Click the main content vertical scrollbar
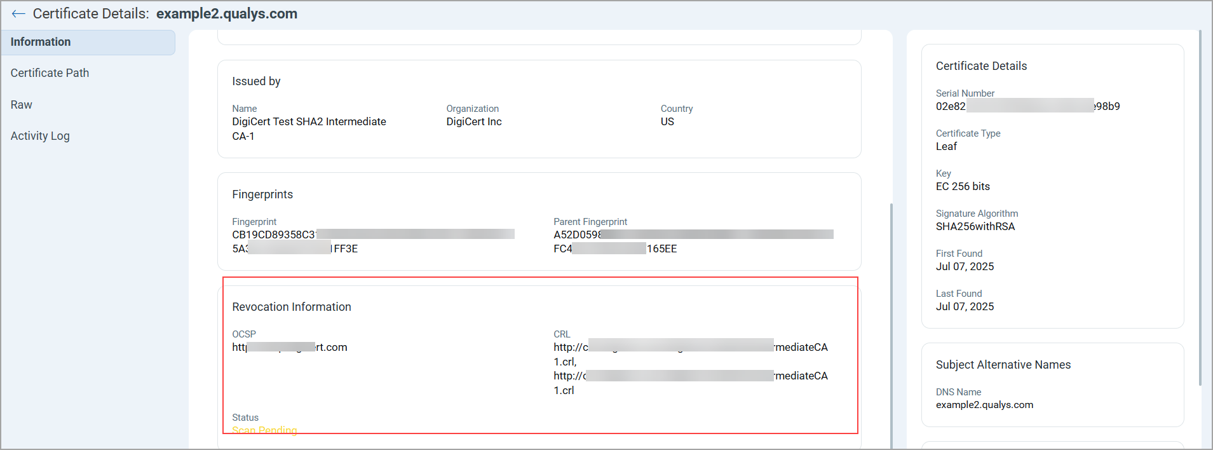The width and height of the screenshot is (1213, 450). point(891,325)
